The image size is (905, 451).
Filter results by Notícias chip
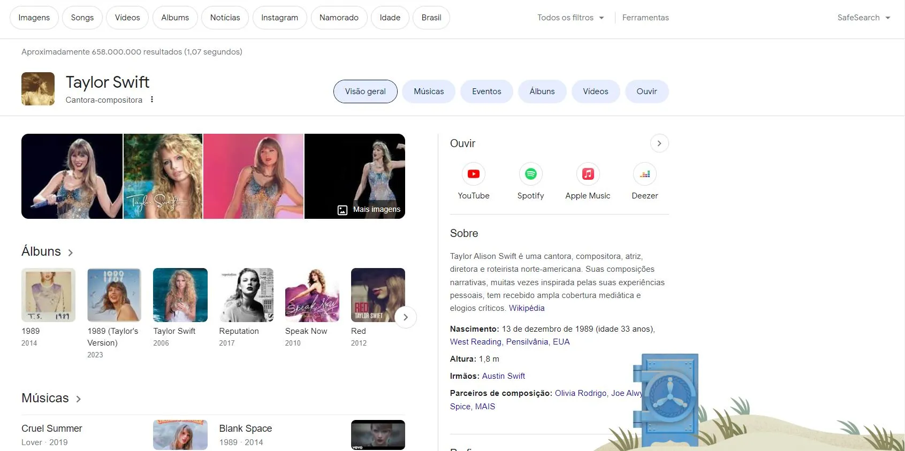(x=225, y=18)
